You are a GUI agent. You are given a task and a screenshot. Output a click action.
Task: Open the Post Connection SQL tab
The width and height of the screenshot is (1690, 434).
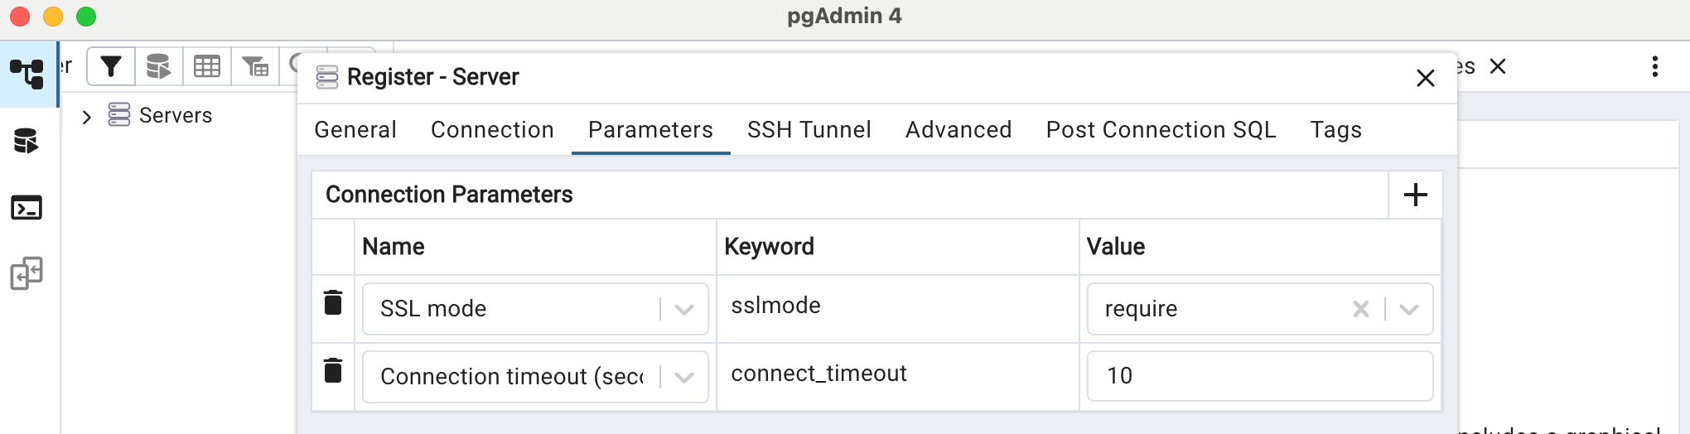[1161, 130]
